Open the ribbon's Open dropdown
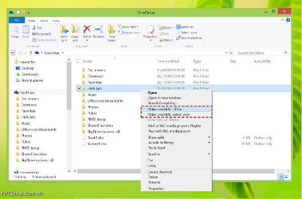 [x=166, y=28]
